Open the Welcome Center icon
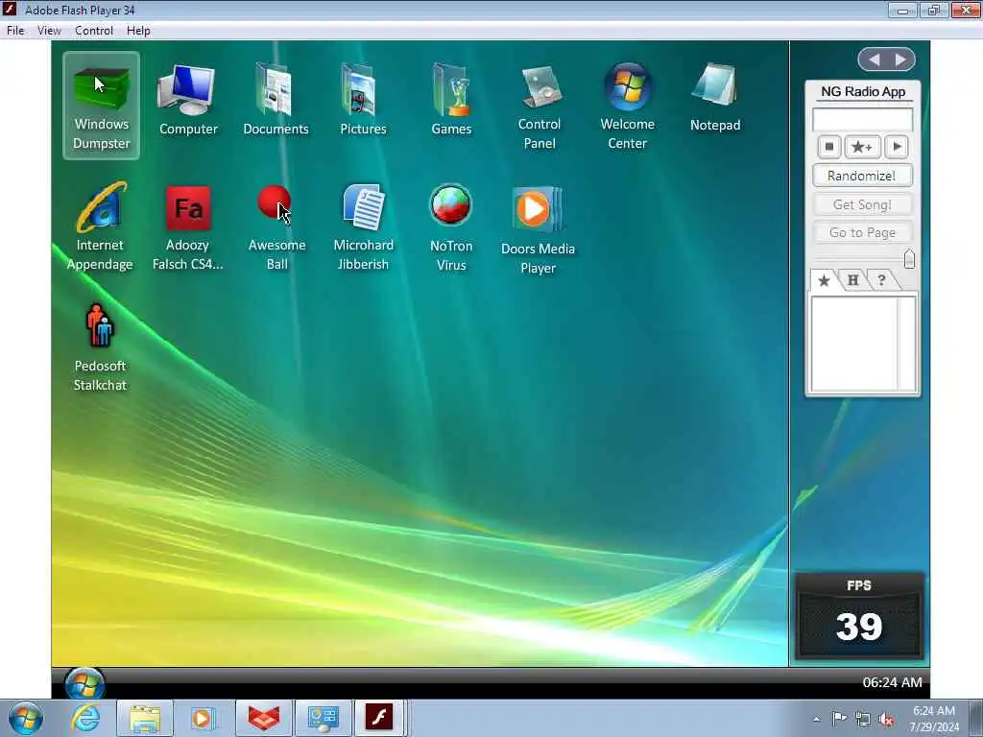Viewport: 983px width, 737px height. tap(628, 107)
